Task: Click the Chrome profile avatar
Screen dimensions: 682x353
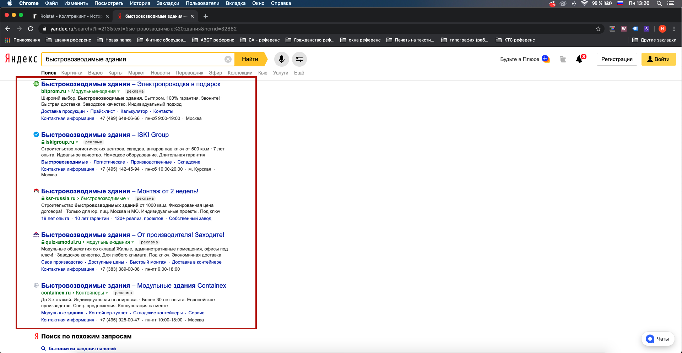Action: coord(662,29)
